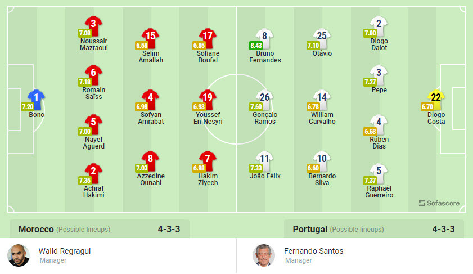Open Walid Regragui's manager photo
The image size is (473, 274).
coord(19,255)
